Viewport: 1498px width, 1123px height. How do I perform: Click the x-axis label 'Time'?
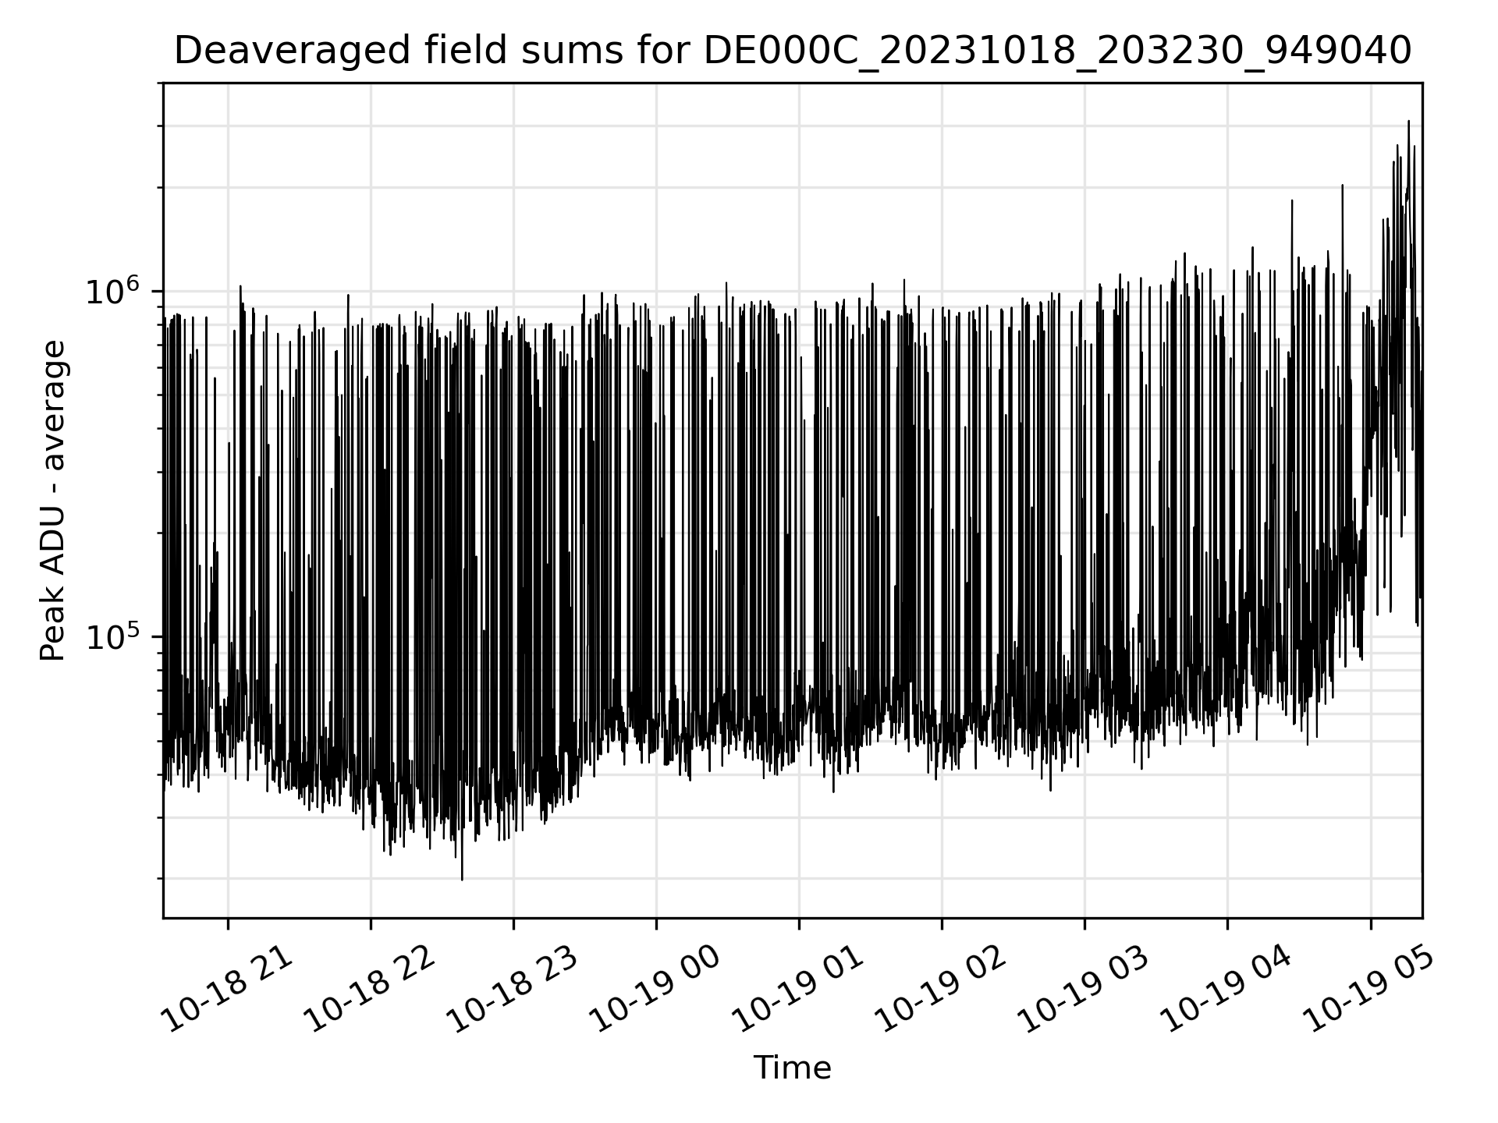tap(792, 1068)
